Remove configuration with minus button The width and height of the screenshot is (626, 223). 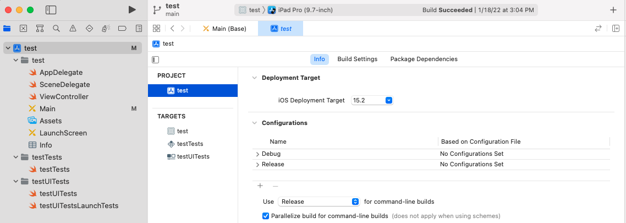click(275, 186)
